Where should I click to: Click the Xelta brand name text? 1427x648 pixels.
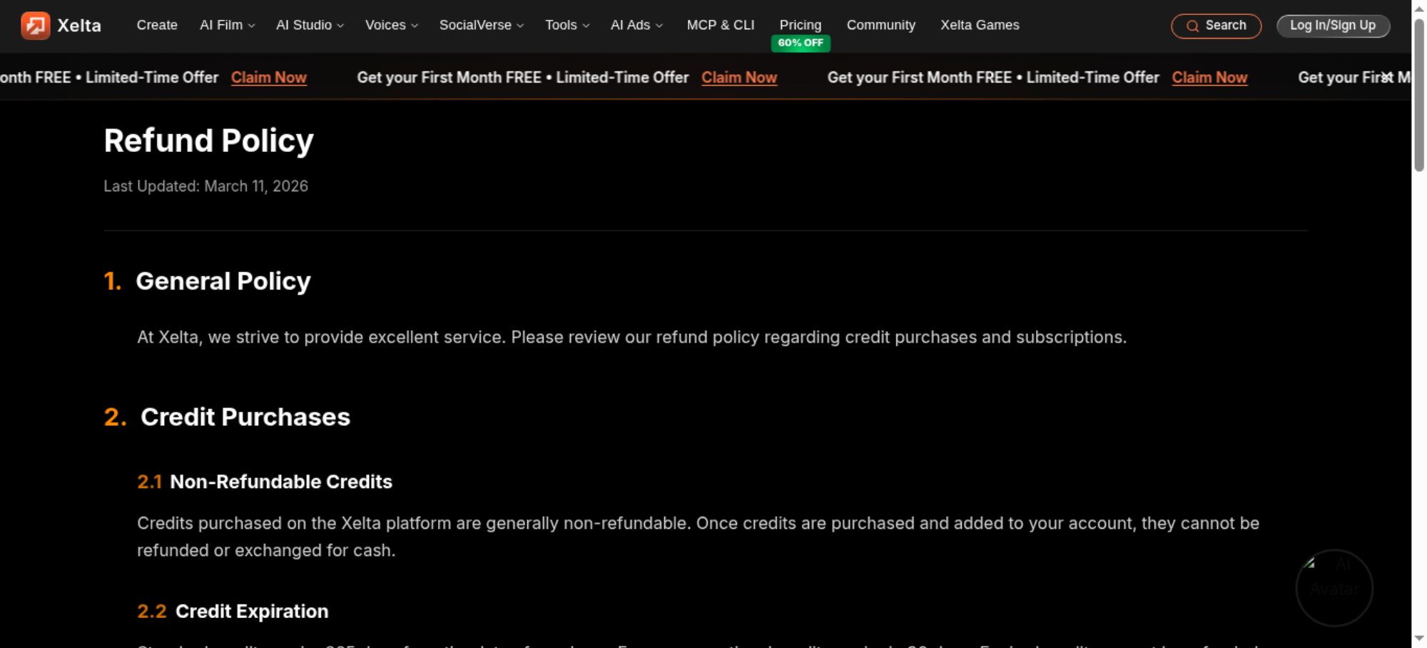(x=79, y=26)
